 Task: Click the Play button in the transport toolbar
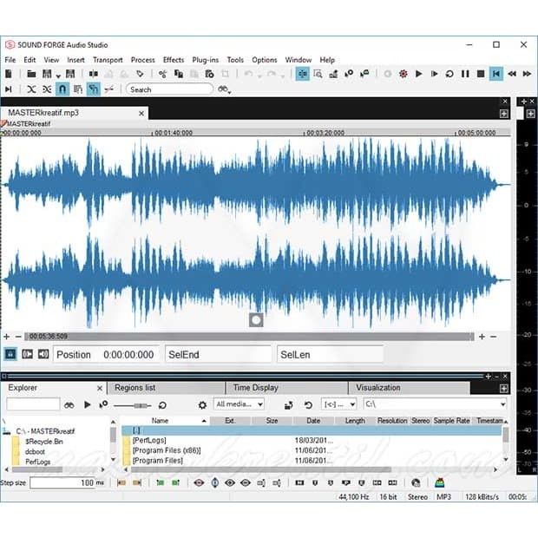pos(418,74)
